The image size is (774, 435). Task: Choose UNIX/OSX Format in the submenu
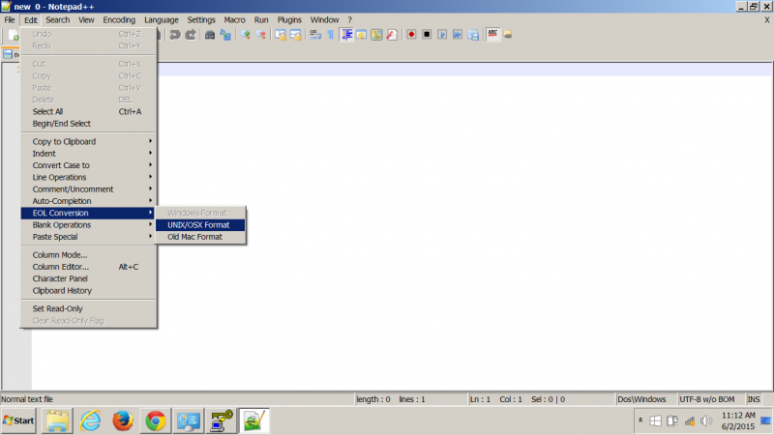click(x=200, y=225)
